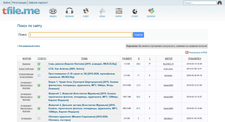Open Результаты в RSS link
225x122 pixels.
pos(198,52)
